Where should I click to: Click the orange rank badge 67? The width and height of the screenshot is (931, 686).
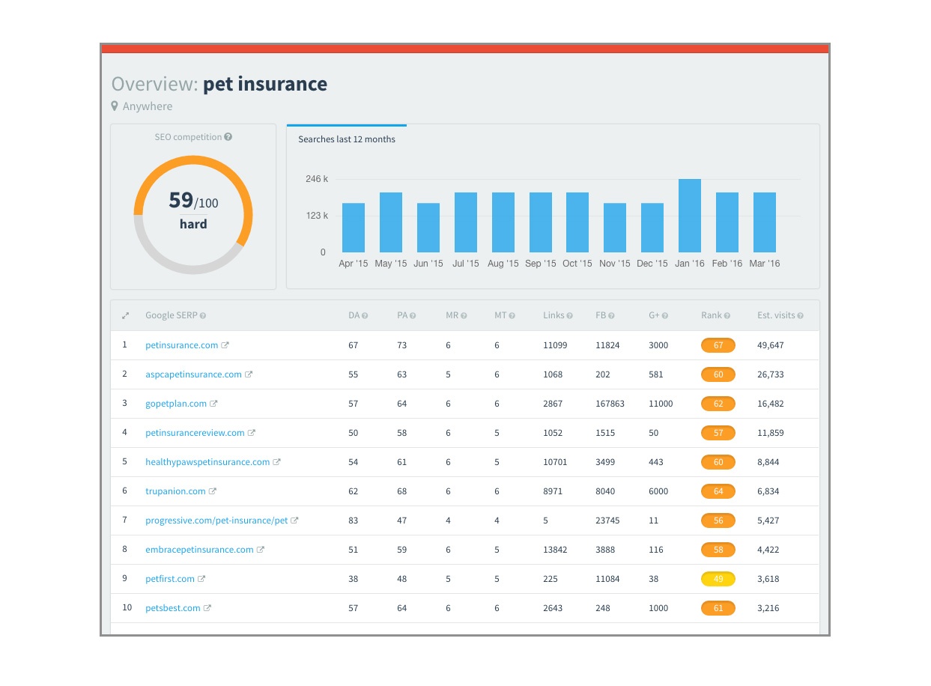pos(718,345)
